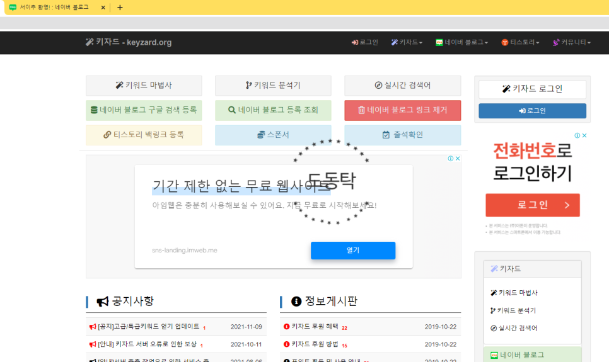Open the 키워드 마법사 button

coord(144,86)
